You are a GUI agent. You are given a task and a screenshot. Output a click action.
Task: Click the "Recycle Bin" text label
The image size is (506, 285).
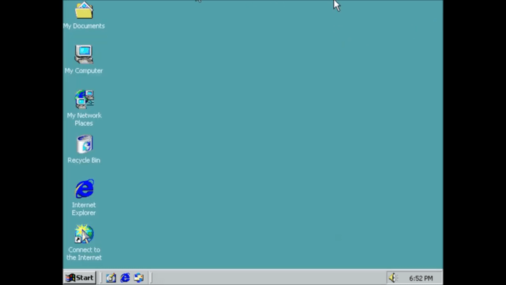[x=84, y=160]
